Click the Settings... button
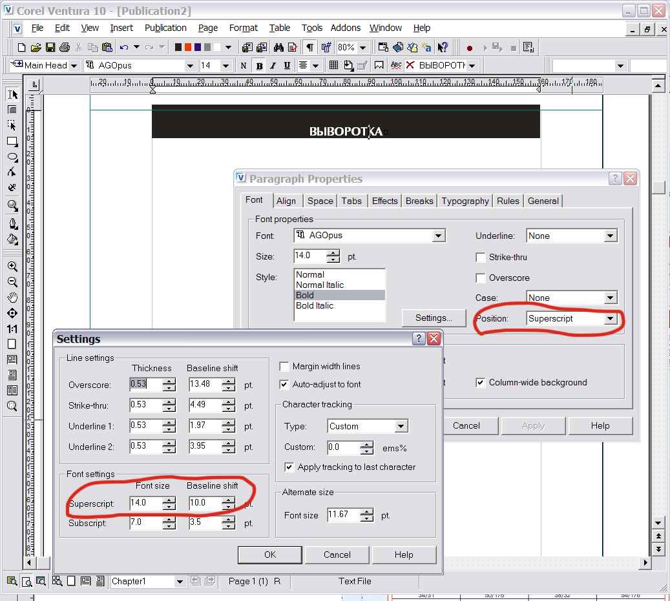 (x=434, y=318)
